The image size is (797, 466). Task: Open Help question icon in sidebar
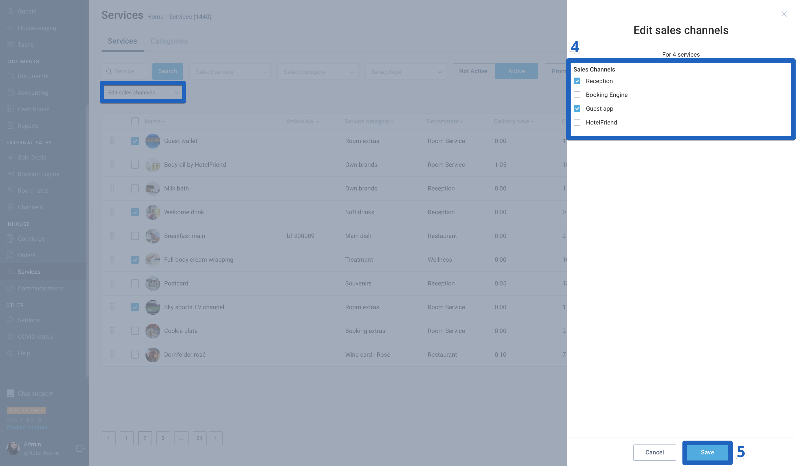click(10, 353)
